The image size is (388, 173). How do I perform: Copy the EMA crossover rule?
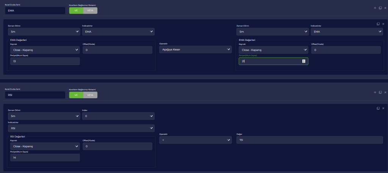(x=378, y=24)
